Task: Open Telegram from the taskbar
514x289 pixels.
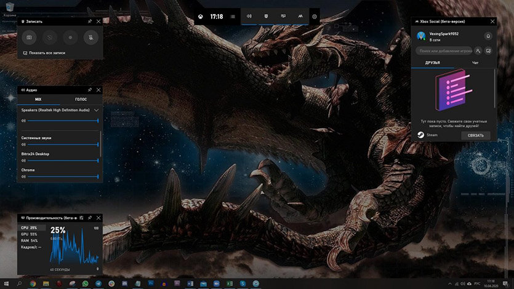Action: coord(98,283)
